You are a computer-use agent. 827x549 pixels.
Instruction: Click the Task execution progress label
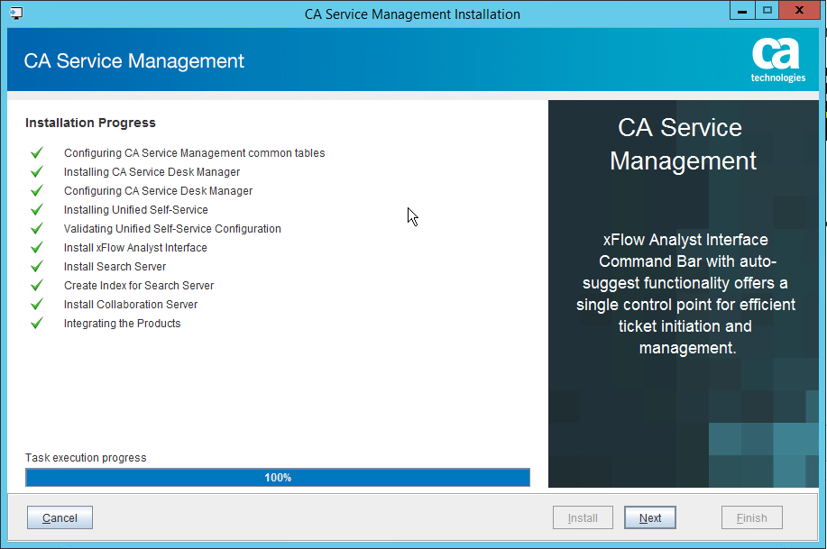(x=85, y=457)
